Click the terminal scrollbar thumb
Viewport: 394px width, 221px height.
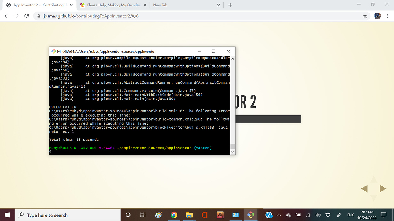point(233,146)
